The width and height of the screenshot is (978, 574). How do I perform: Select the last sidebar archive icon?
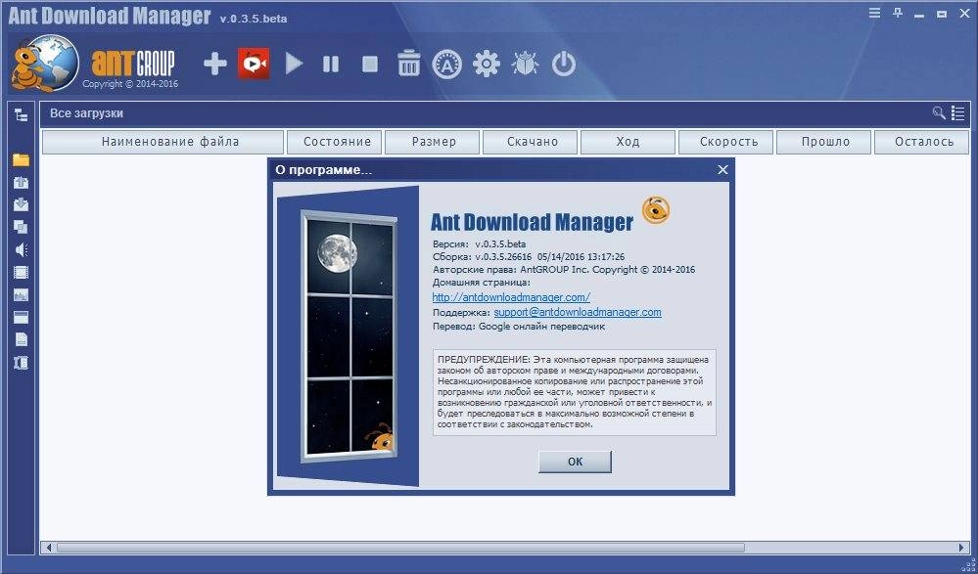coord(22,363)
